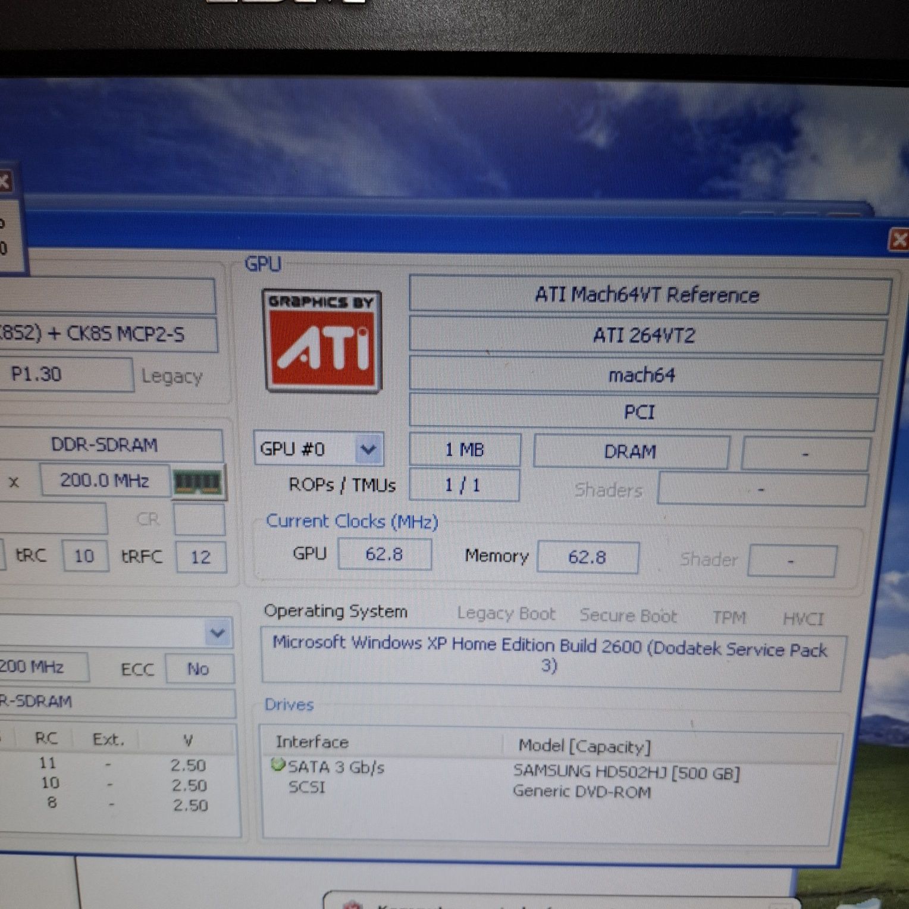Click the tRC value 10

point(84,556)
